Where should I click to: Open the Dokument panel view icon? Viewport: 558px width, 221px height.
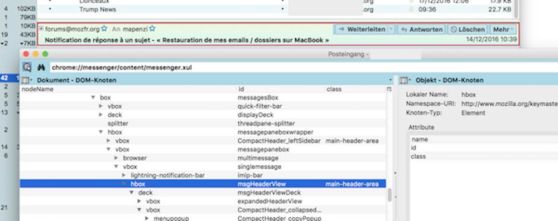27,80
